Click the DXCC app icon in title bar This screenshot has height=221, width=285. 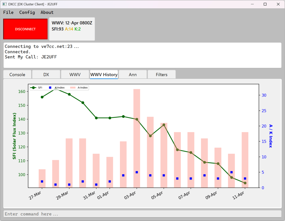[x=4, y=4]
